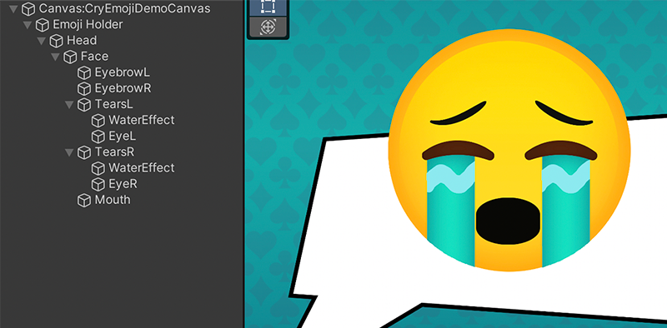Select the Rect tool in scene toolbar
Viewport: 667px width, 328px height.
point(268,7)
